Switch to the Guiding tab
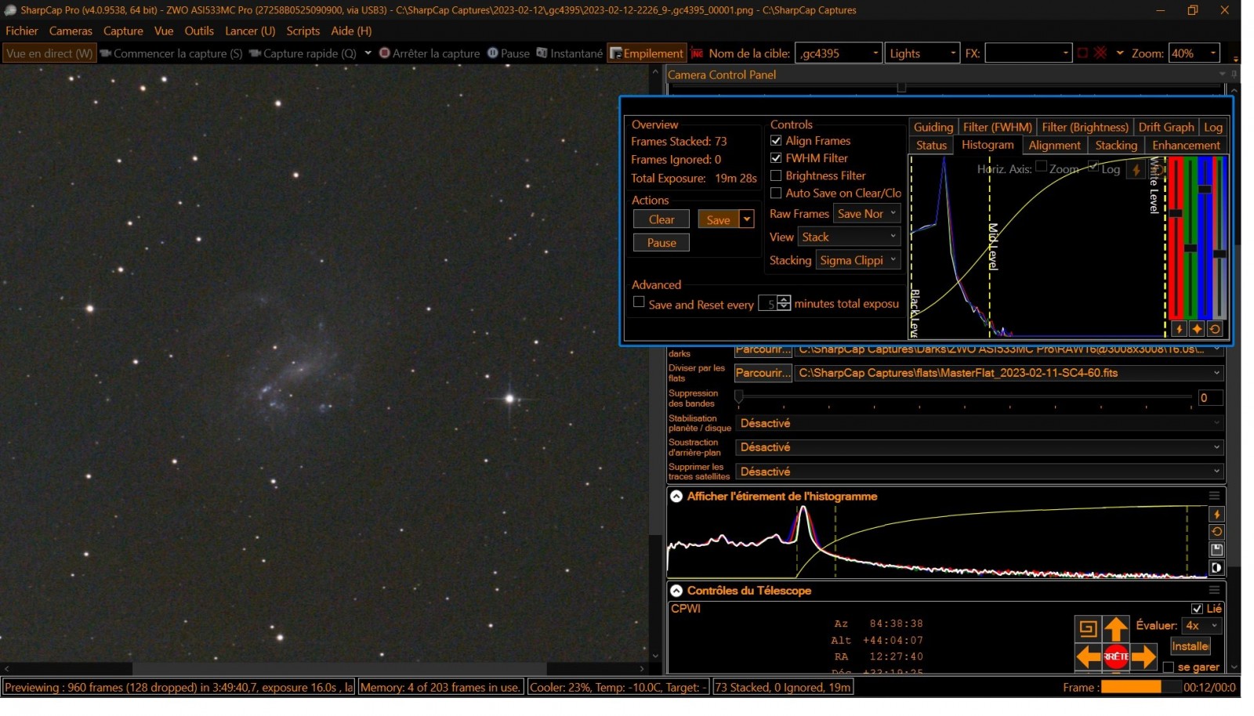The width and height of the screenshot is (1254, 716). point(933,127)
